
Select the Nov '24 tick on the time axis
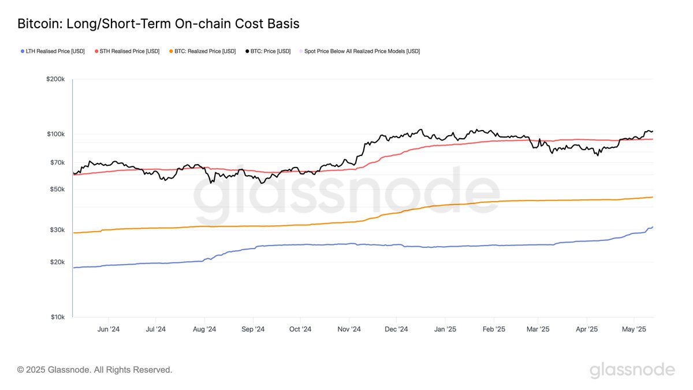(349, 329)
